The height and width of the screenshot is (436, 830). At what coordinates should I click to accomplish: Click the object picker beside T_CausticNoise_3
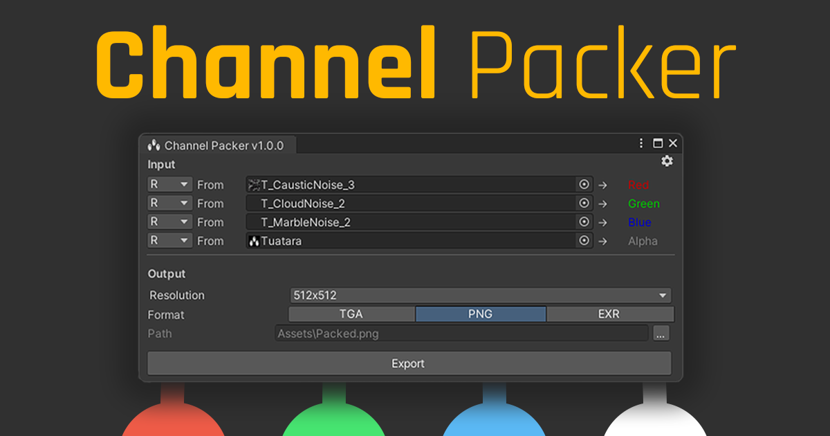[583, 184]
